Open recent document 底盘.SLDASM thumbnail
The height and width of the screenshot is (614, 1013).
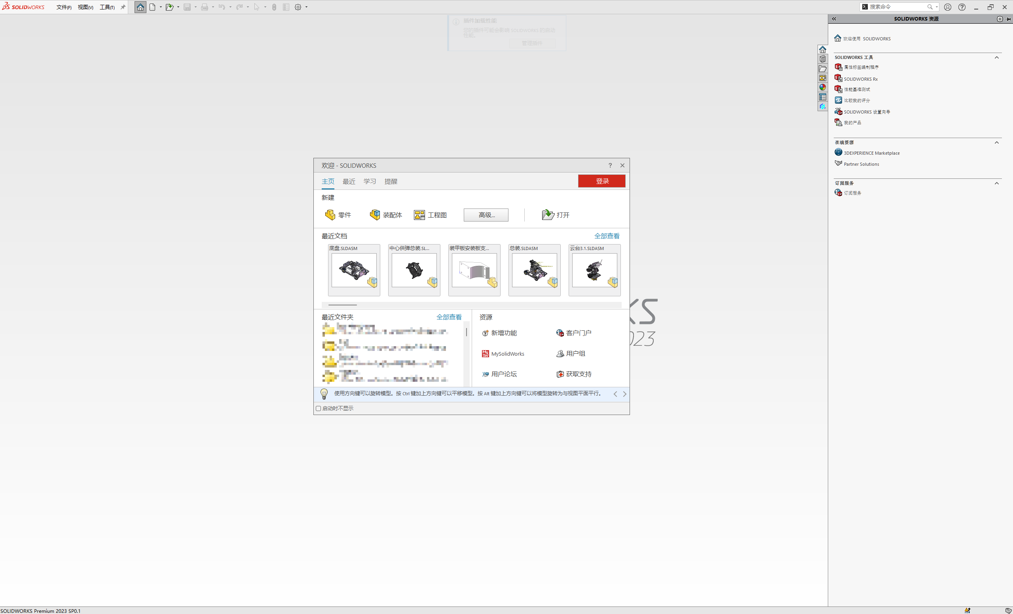coord(354,270)
